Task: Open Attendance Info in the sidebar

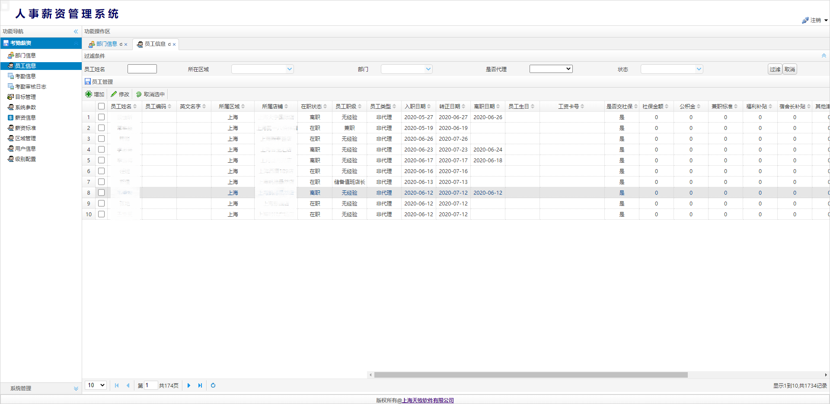Action: (x=26, y=76)
